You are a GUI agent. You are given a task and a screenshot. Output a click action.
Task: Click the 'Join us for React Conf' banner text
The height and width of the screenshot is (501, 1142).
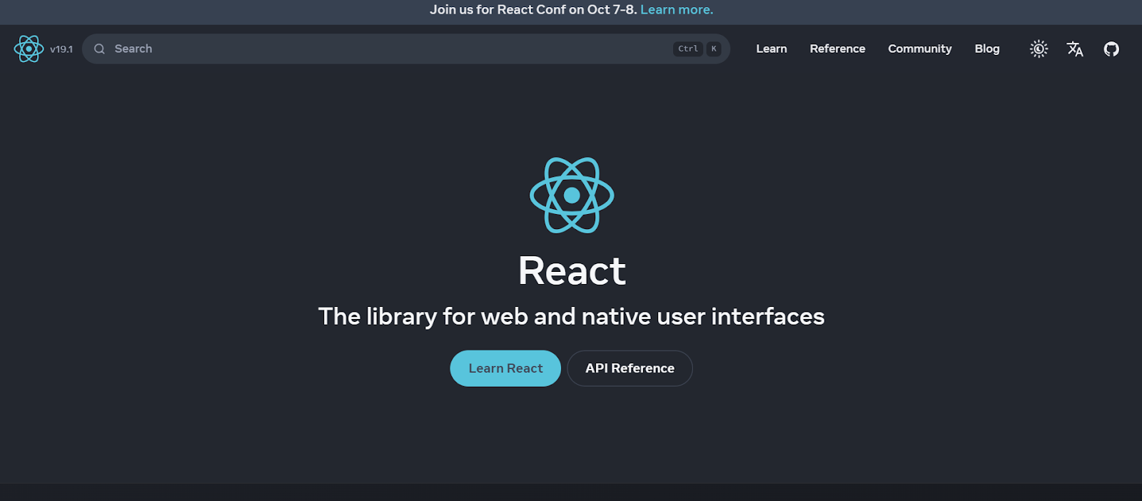pyautogui.click(x=532, y=10)
